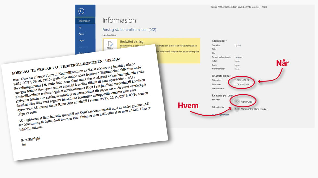The height and width of the screenshot is (178, 318).
Task: Click the file size value 12,1 kB
Action: (238, 45)
